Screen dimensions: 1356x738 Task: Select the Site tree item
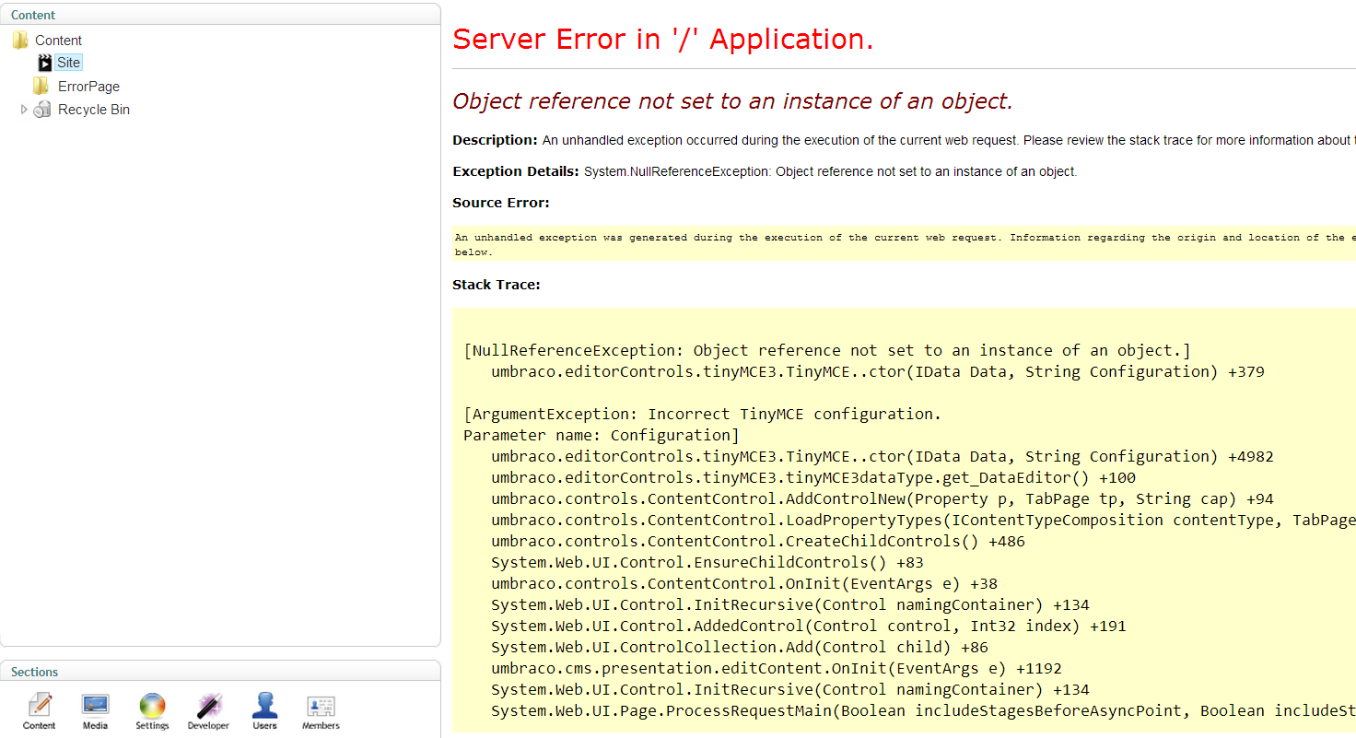[68, 63]
